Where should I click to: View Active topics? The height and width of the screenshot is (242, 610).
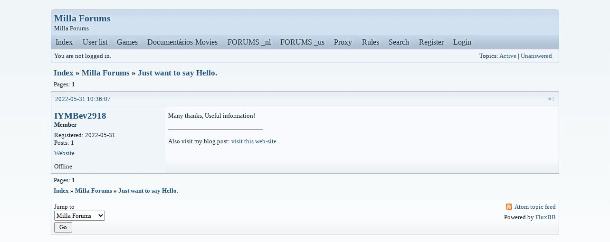(x=507, y=56)
